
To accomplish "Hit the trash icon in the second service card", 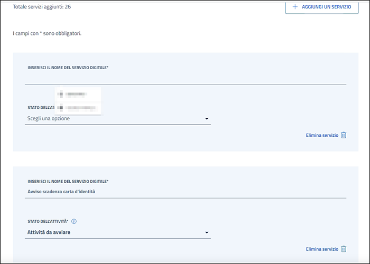I will pos(344,249).
